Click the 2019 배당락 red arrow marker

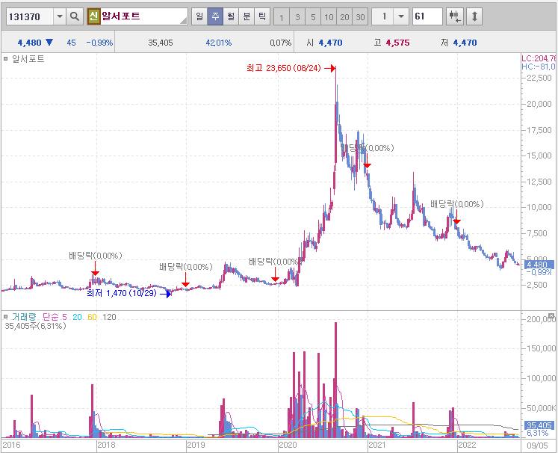point(185,280)
